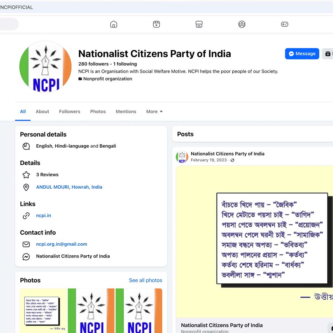
Task: Click the Nonprofit organization category label
Action: coord(107,79)
